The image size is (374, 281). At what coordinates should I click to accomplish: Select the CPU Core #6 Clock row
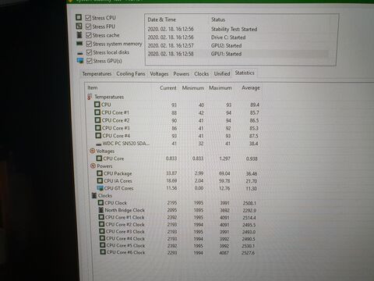(178, 252)
